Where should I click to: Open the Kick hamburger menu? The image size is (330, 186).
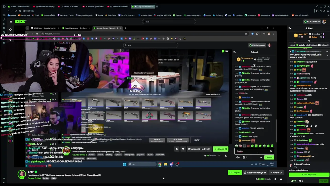coord(11,22)
